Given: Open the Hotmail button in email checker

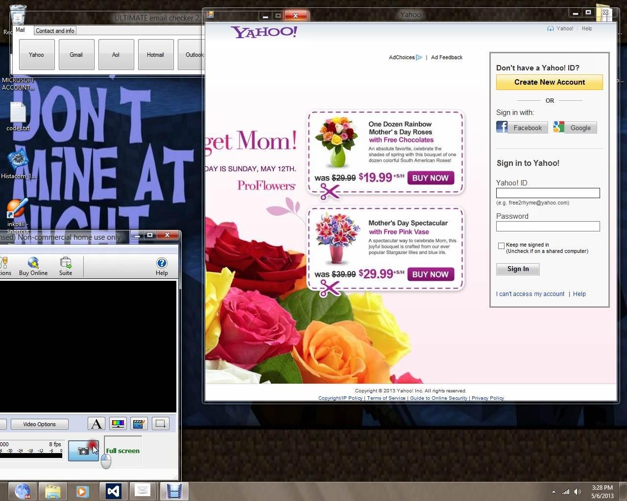Looking at the screenshot, I should [x=156, y=55].
